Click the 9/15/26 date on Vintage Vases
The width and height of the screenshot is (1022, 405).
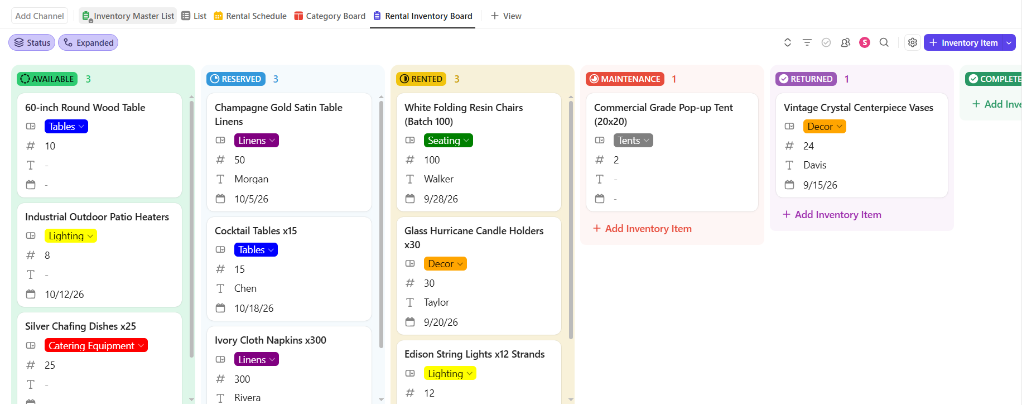point(820,185)
